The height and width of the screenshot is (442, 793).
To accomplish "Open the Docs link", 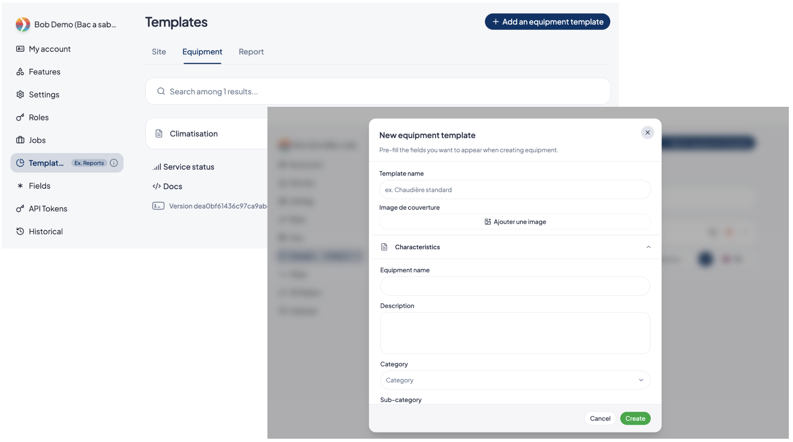I will point(167,186).
